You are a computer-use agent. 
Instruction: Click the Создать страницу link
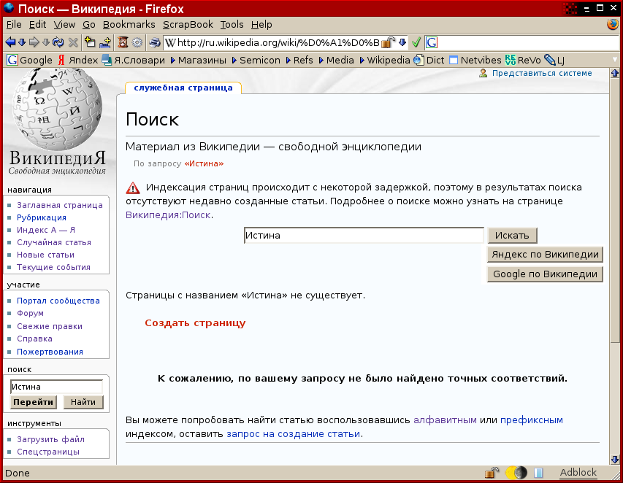click(195, 323)
